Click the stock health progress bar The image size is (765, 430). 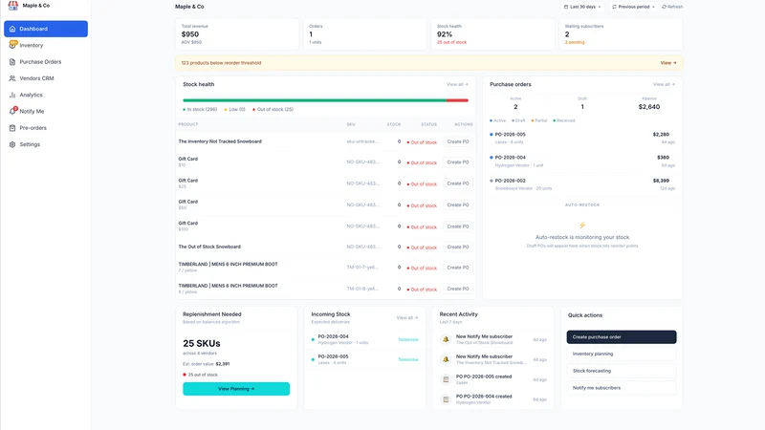pos(325,100)
